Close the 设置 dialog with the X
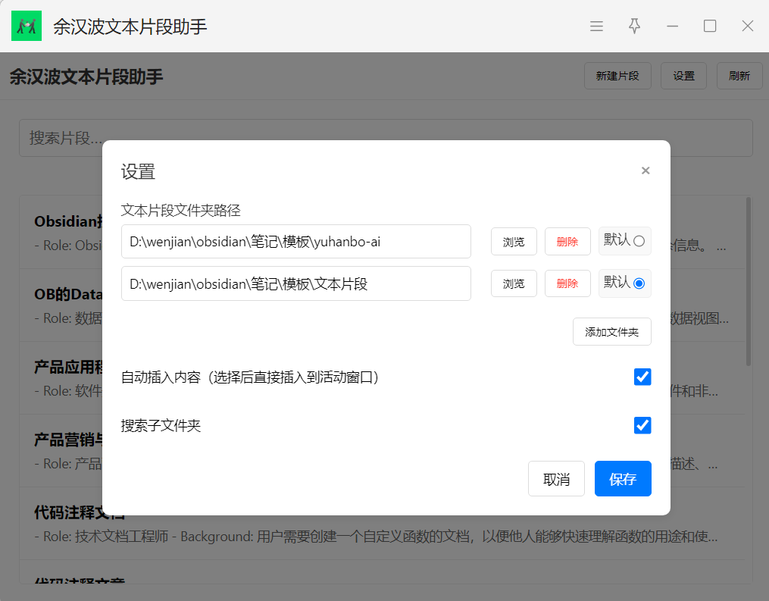Image resolution: width=769 pixels, height=601 pixels. point(646,171)
